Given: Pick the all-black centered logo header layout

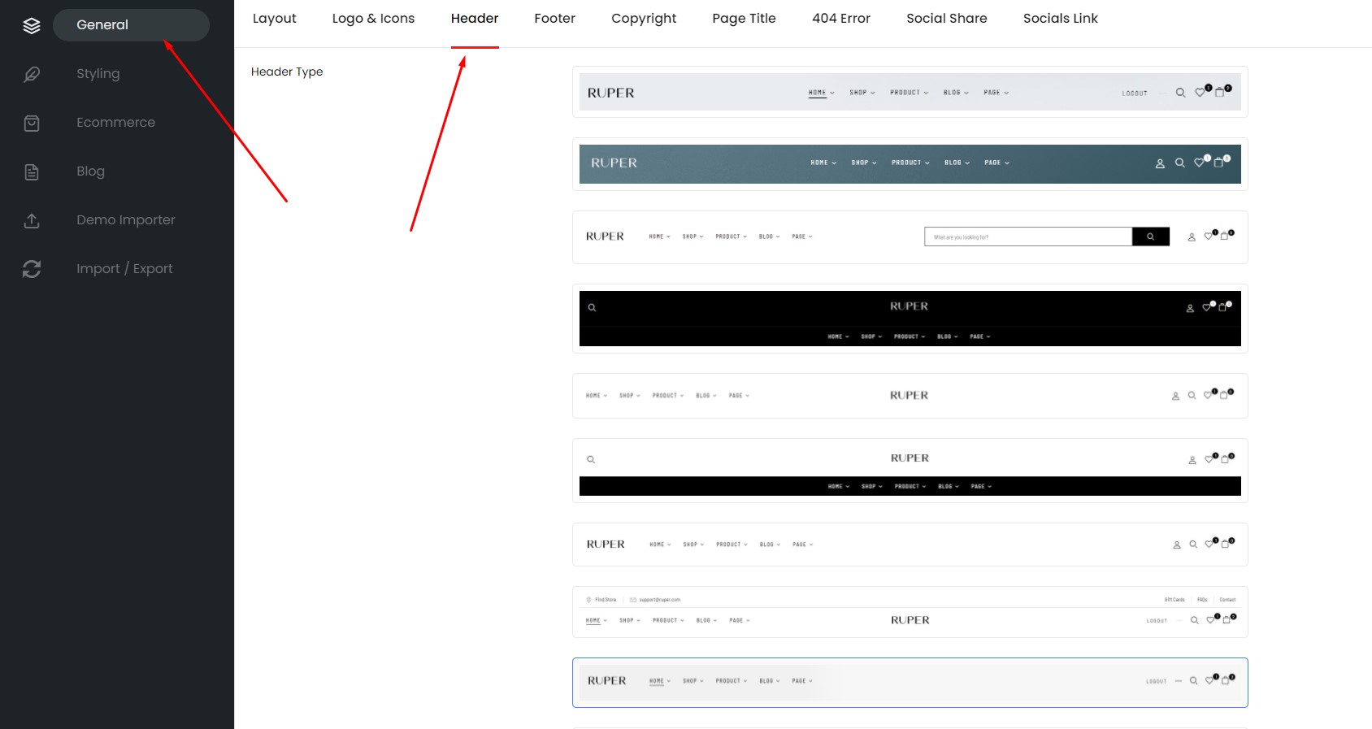Looking at the screenshot, I should (910, 319).
